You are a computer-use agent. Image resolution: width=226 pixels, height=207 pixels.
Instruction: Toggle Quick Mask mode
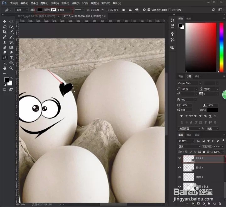pyautogui.click(x=5, y=90)
